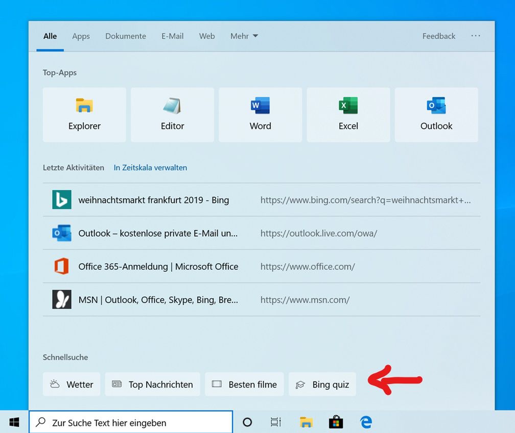515x433 pixels.
Task: Click the Bing icon in recent activities
Action: pyautogui.click(x=62, y=199)
